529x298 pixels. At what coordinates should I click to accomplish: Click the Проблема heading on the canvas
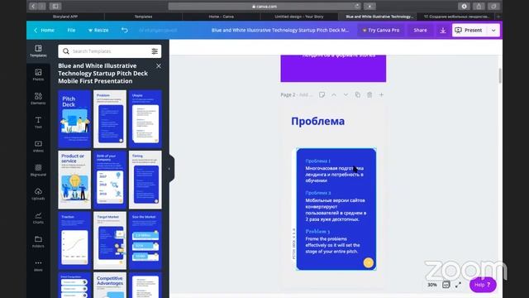point(317,122)
